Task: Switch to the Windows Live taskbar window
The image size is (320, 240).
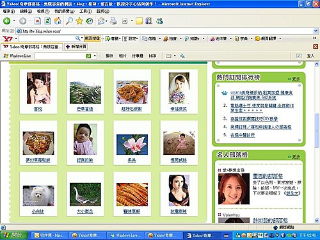Action: point(125,236)
